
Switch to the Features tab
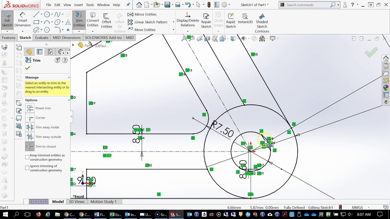tap(9, 38)
